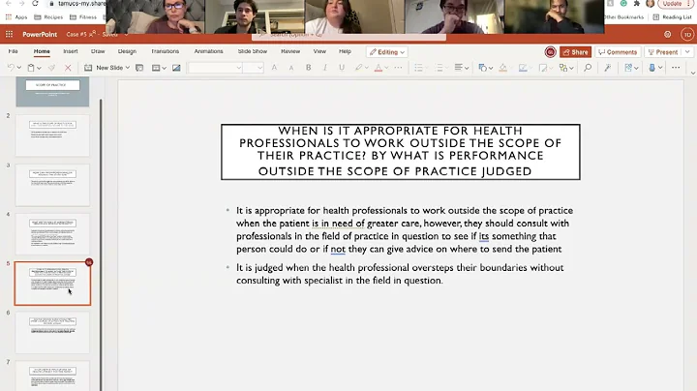Switch to the Animations tab
Viewport: 697px width, 391px height.
click(208, 51)
